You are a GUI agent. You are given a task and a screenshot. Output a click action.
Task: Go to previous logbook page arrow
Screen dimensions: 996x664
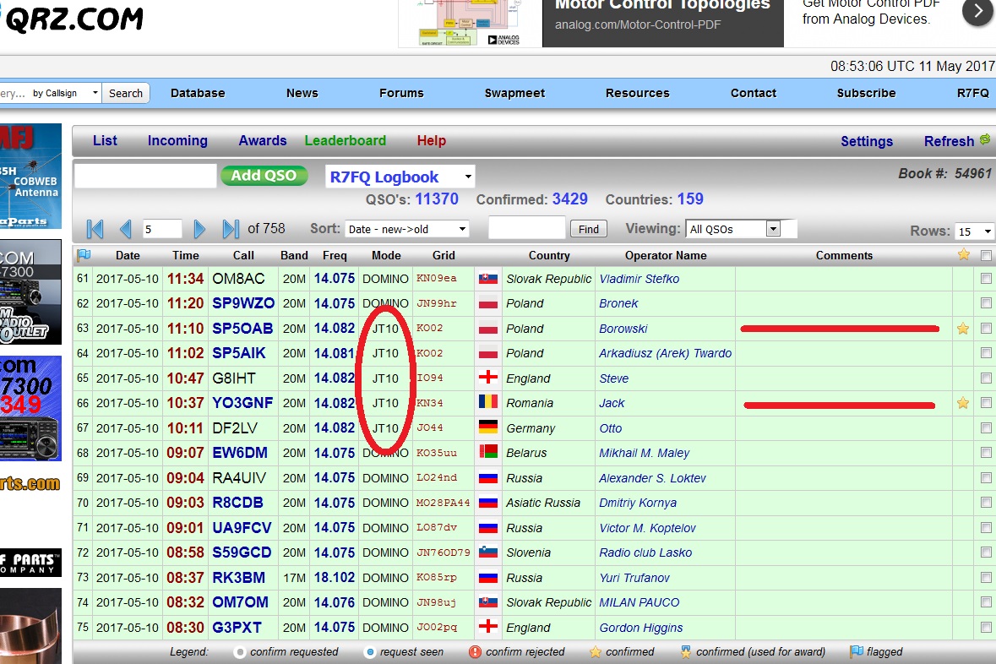coord(126,229)
